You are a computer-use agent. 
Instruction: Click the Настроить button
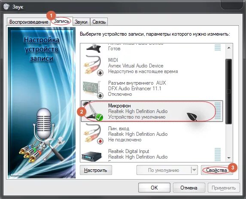(96, 170)
